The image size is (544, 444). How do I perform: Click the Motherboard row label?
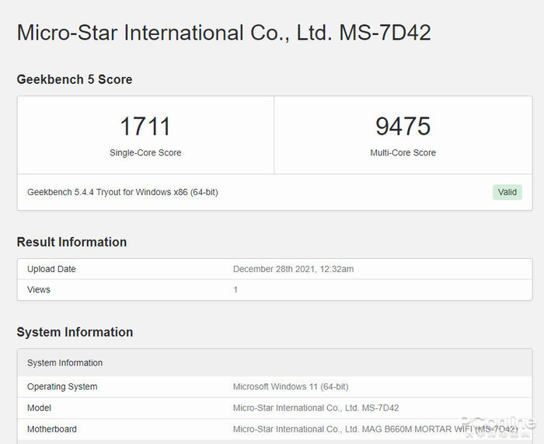pos(52,428)
